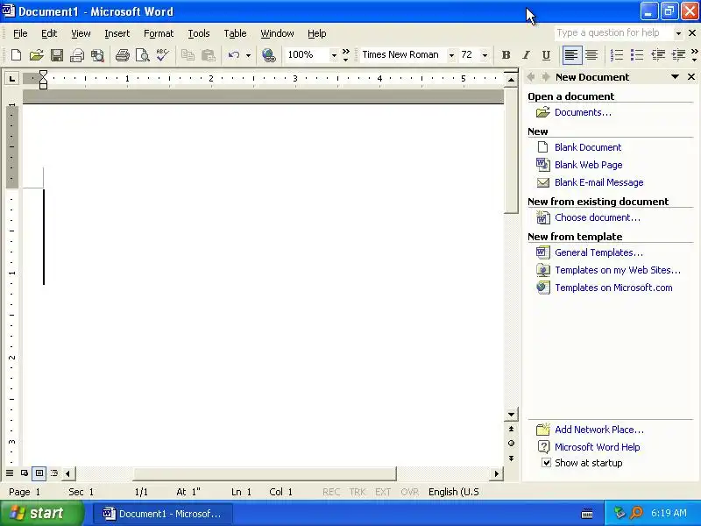
Task: Open Print Preview from the toolbar
Action: (x=142, y=55)
